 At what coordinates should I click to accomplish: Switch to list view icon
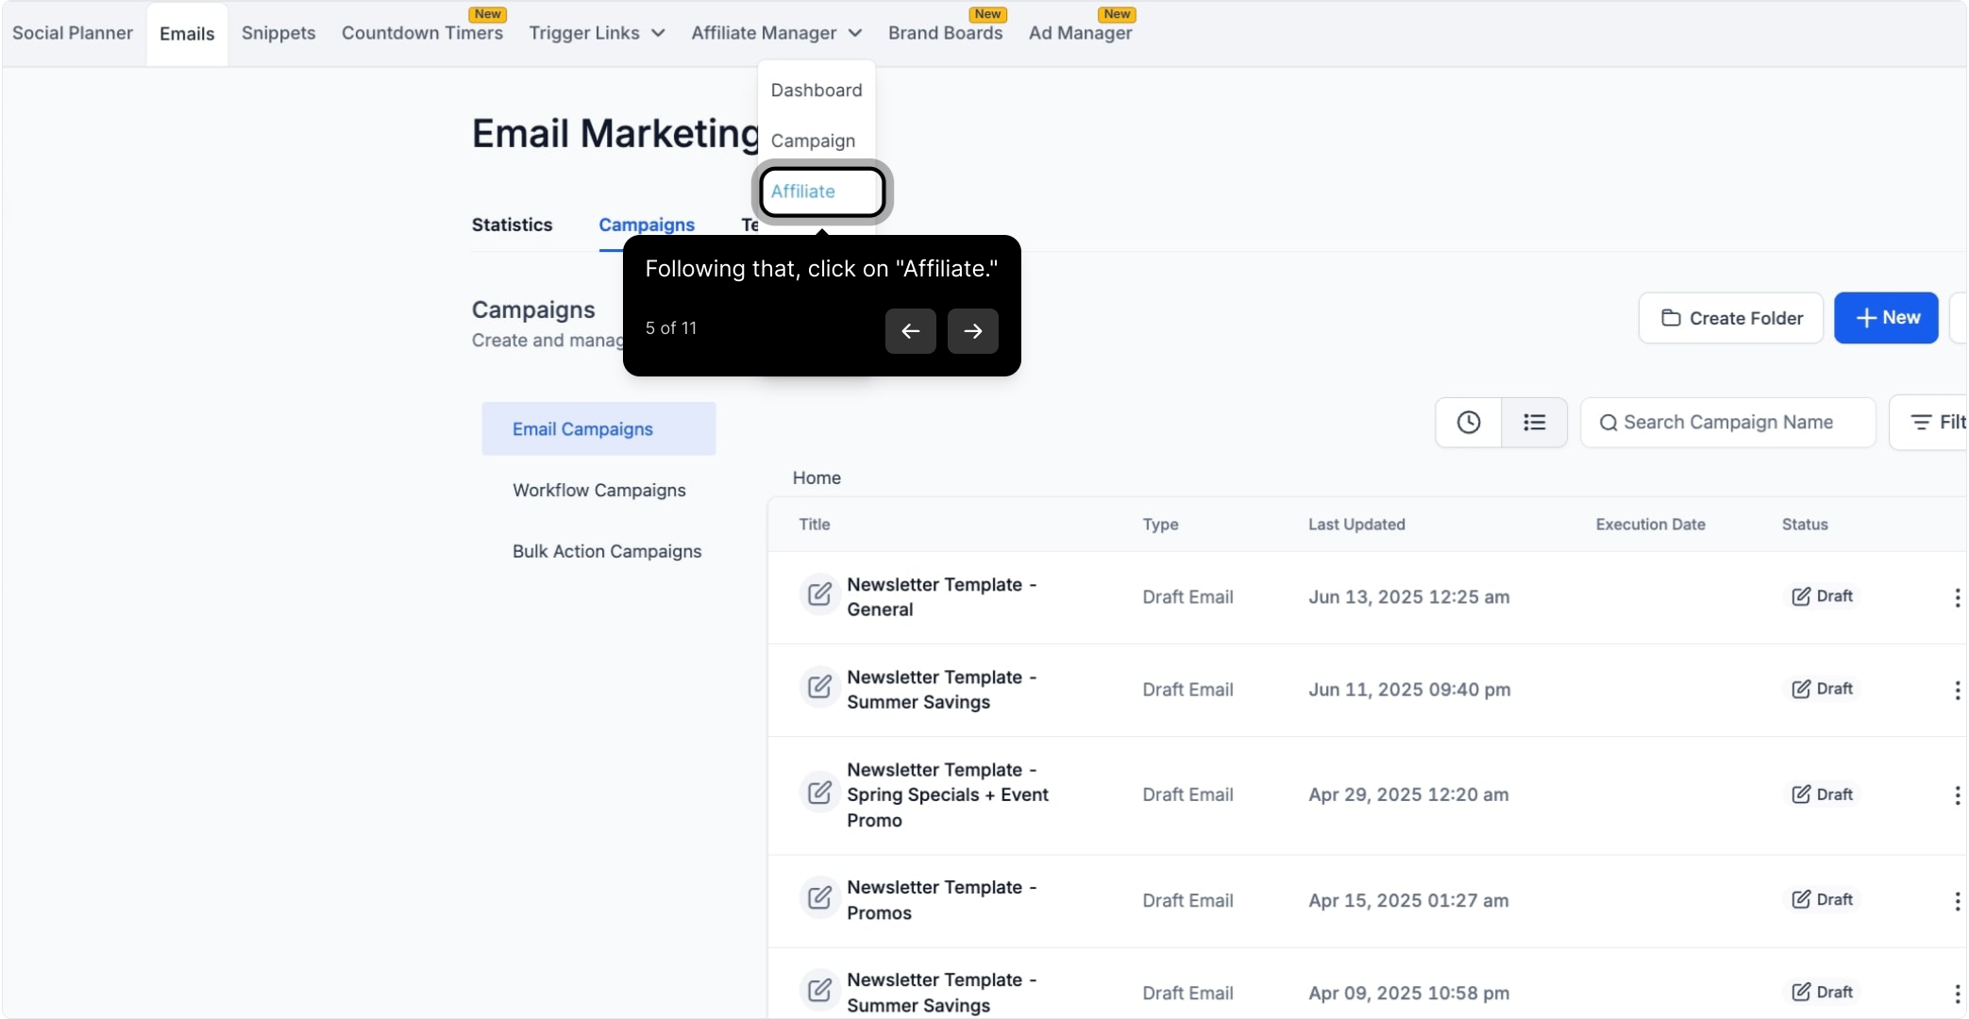coord(1534,423)
